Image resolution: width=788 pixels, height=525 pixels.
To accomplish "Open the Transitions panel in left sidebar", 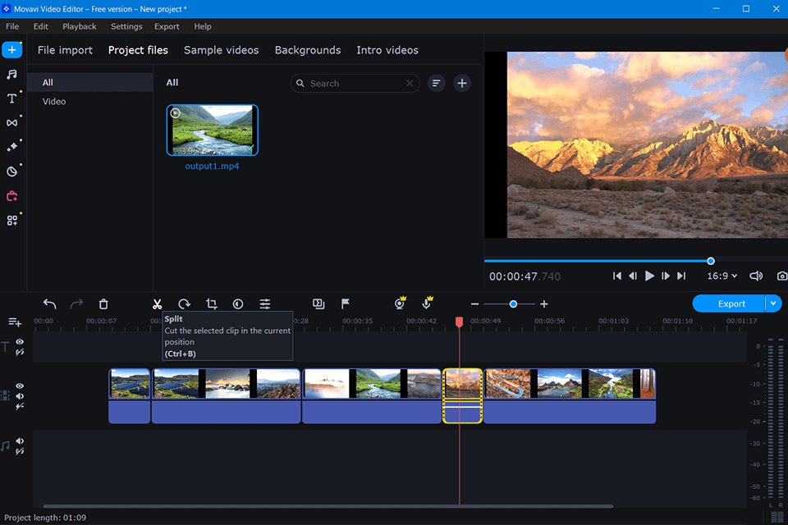I will (x=11, y=123).
